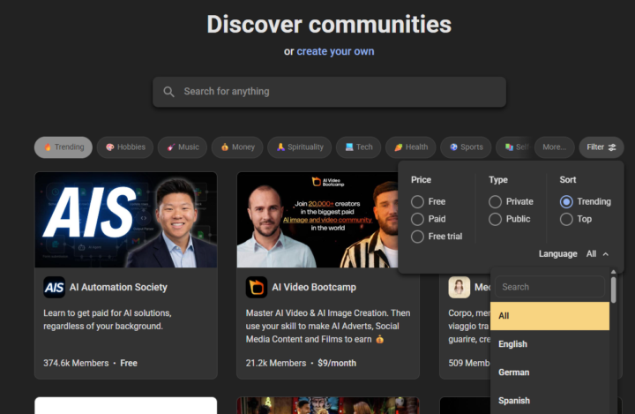The height and width of the screenshot is (414, 635).
Task: Click the AI Automation Society AIS logo icon
Action: click(x=55, y=287)
